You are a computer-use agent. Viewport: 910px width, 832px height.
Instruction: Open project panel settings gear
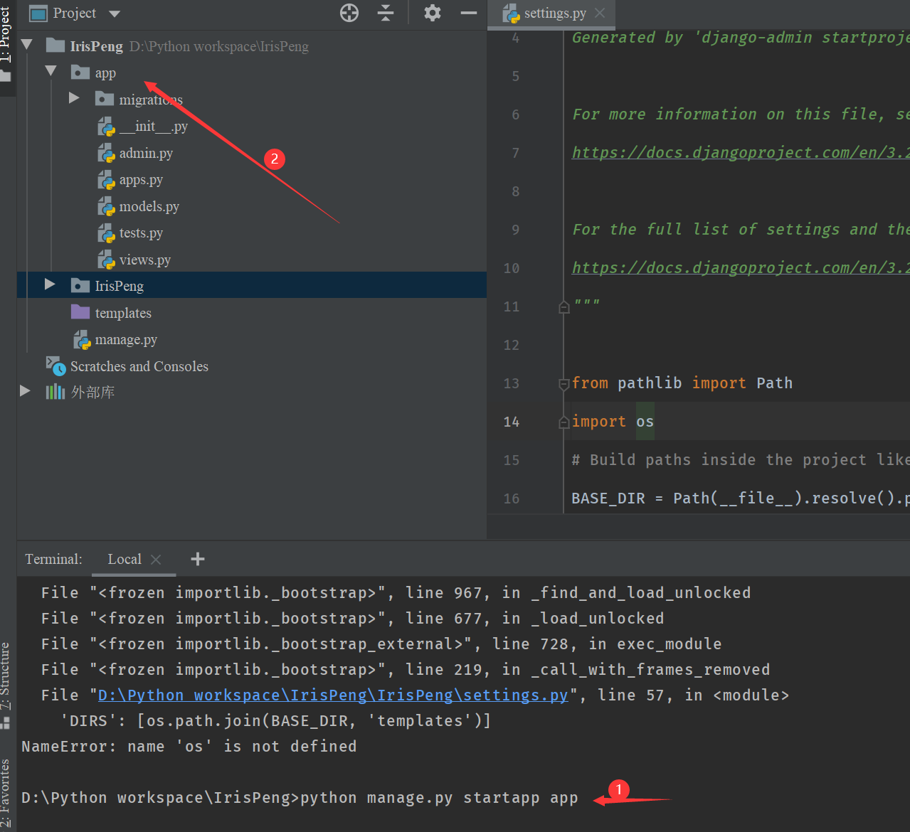433,13
